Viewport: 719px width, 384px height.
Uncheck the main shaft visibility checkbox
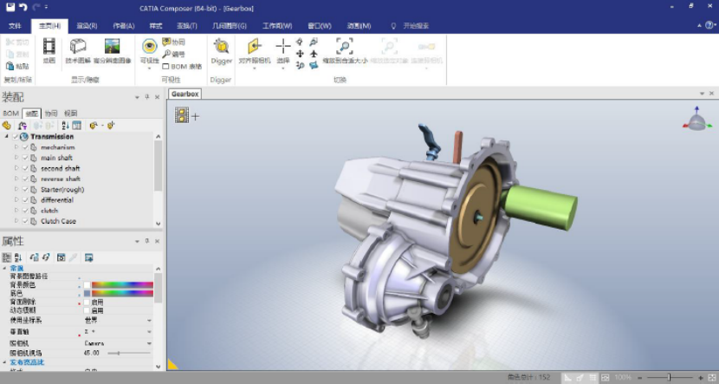point(25,158)
